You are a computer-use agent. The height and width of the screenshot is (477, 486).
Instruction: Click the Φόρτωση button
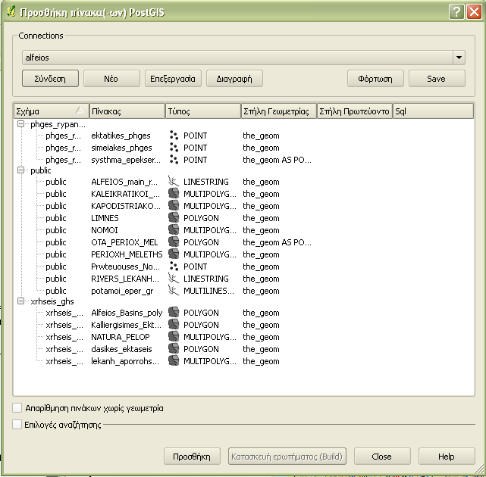click(375, 79)
